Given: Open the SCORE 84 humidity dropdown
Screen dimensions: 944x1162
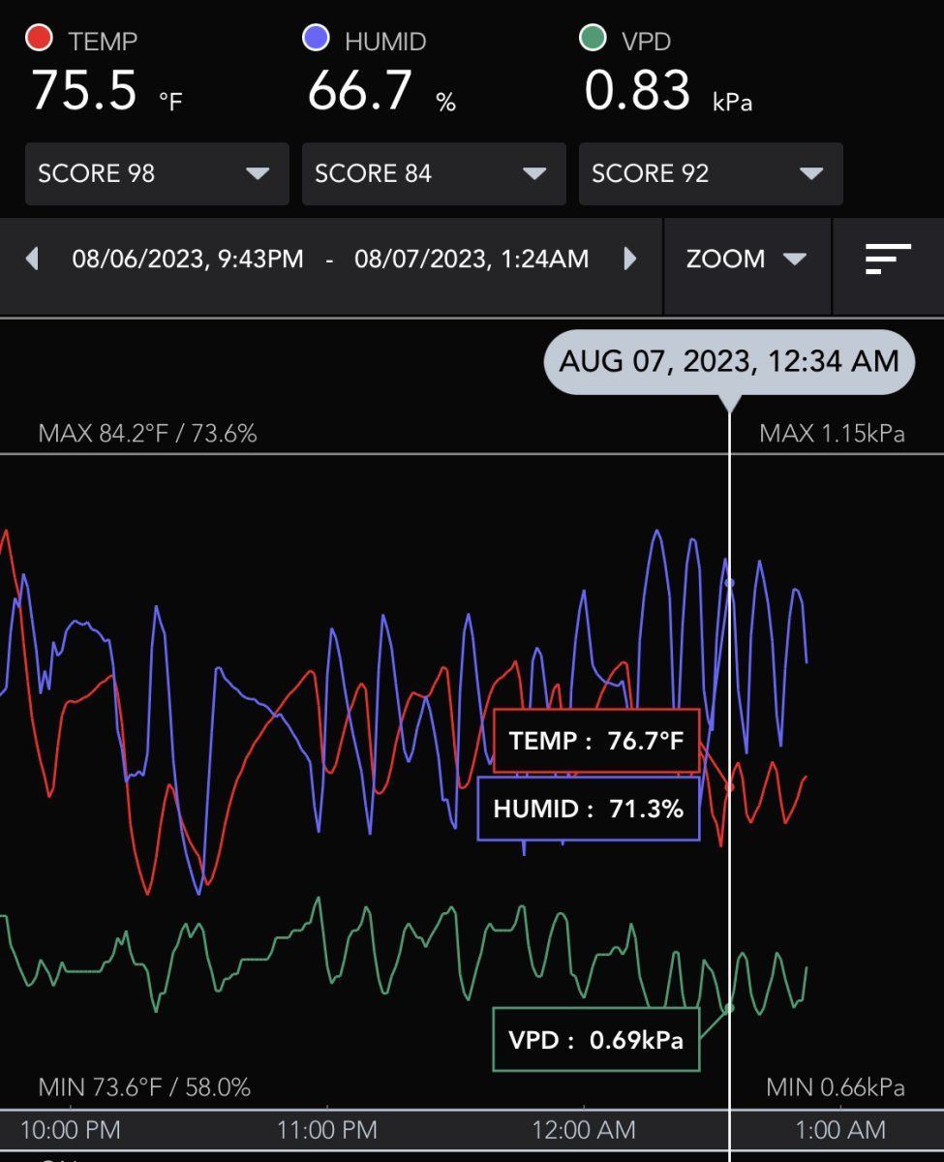Looking at the screenshot, I should pyautogui.click(x=434, y=174).
